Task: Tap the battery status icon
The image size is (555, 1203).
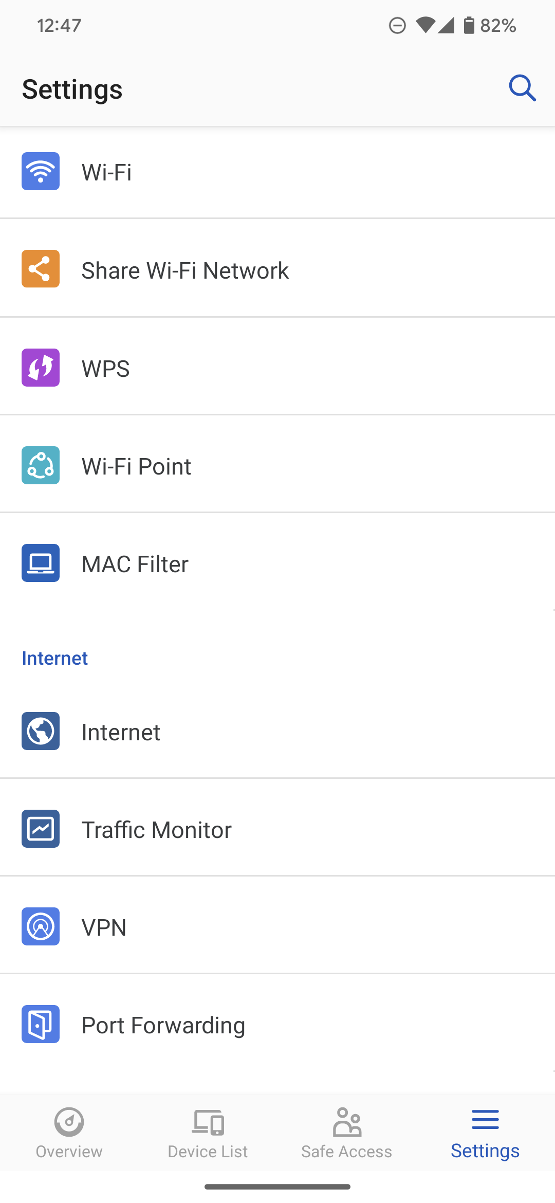Action: [x=469, y=25]
